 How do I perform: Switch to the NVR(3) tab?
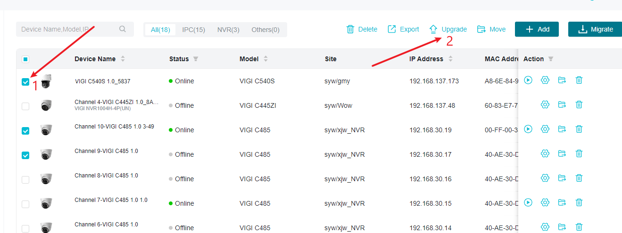228,30
